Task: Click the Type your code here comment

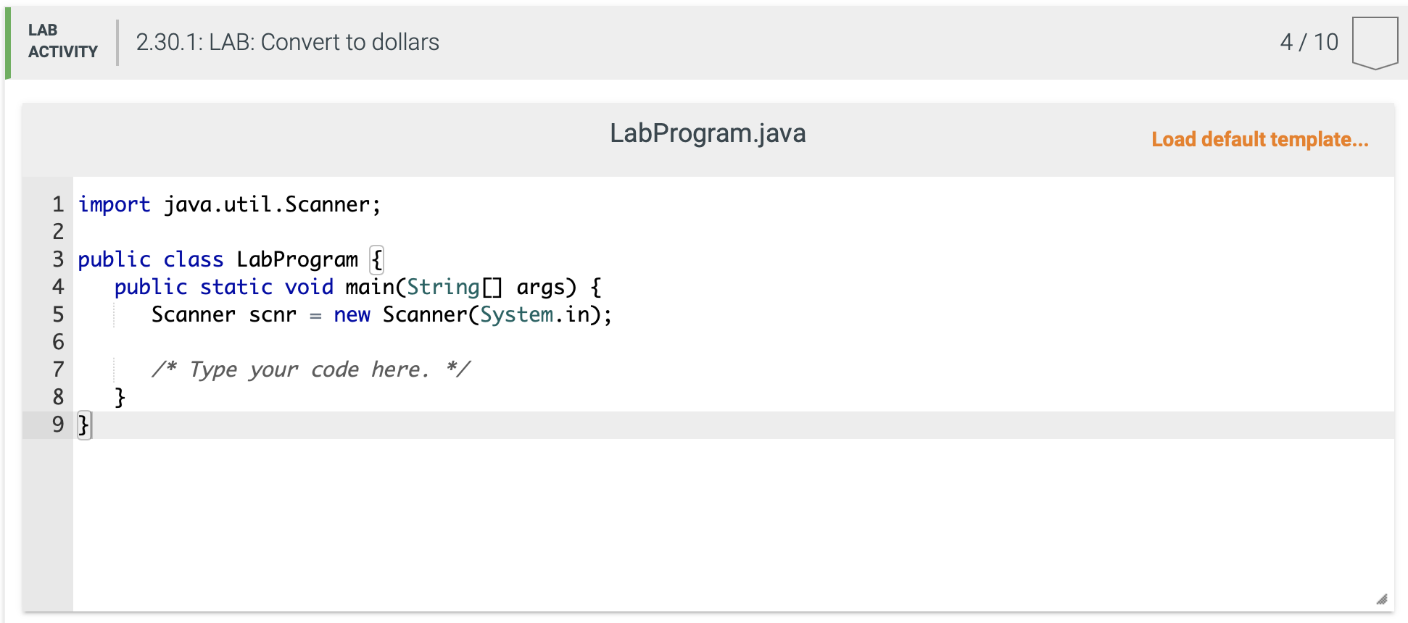Action: click(x=311, y=369)
